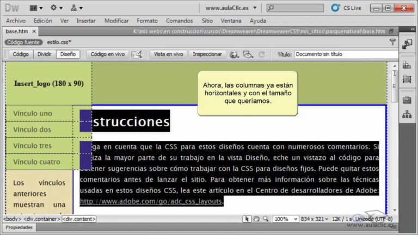Click the Vínculo cuatro link
The width and height of the screenshot is (418, 235).
37,162
